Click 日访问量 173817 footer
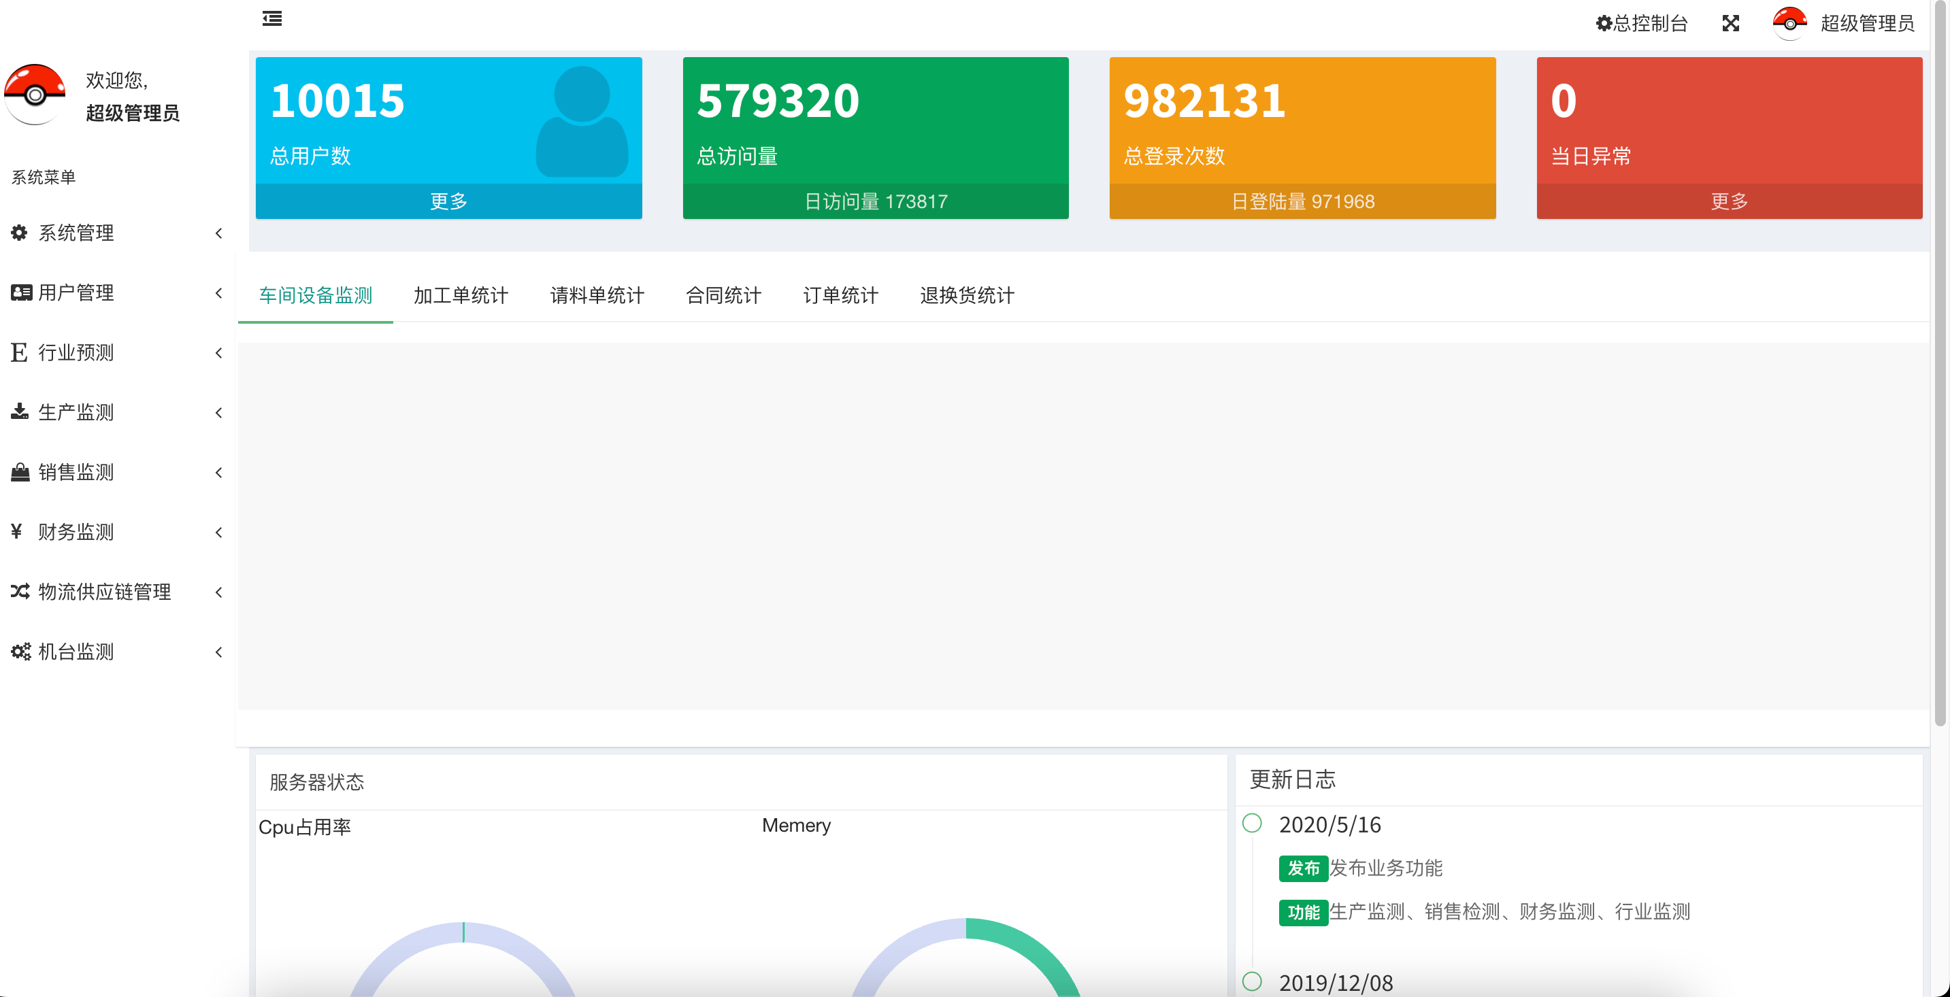The image size is (1950, 997). [x=876, y=201]
